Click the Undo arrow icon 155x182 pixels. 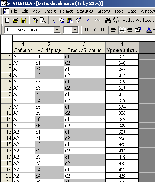(89, 20)
